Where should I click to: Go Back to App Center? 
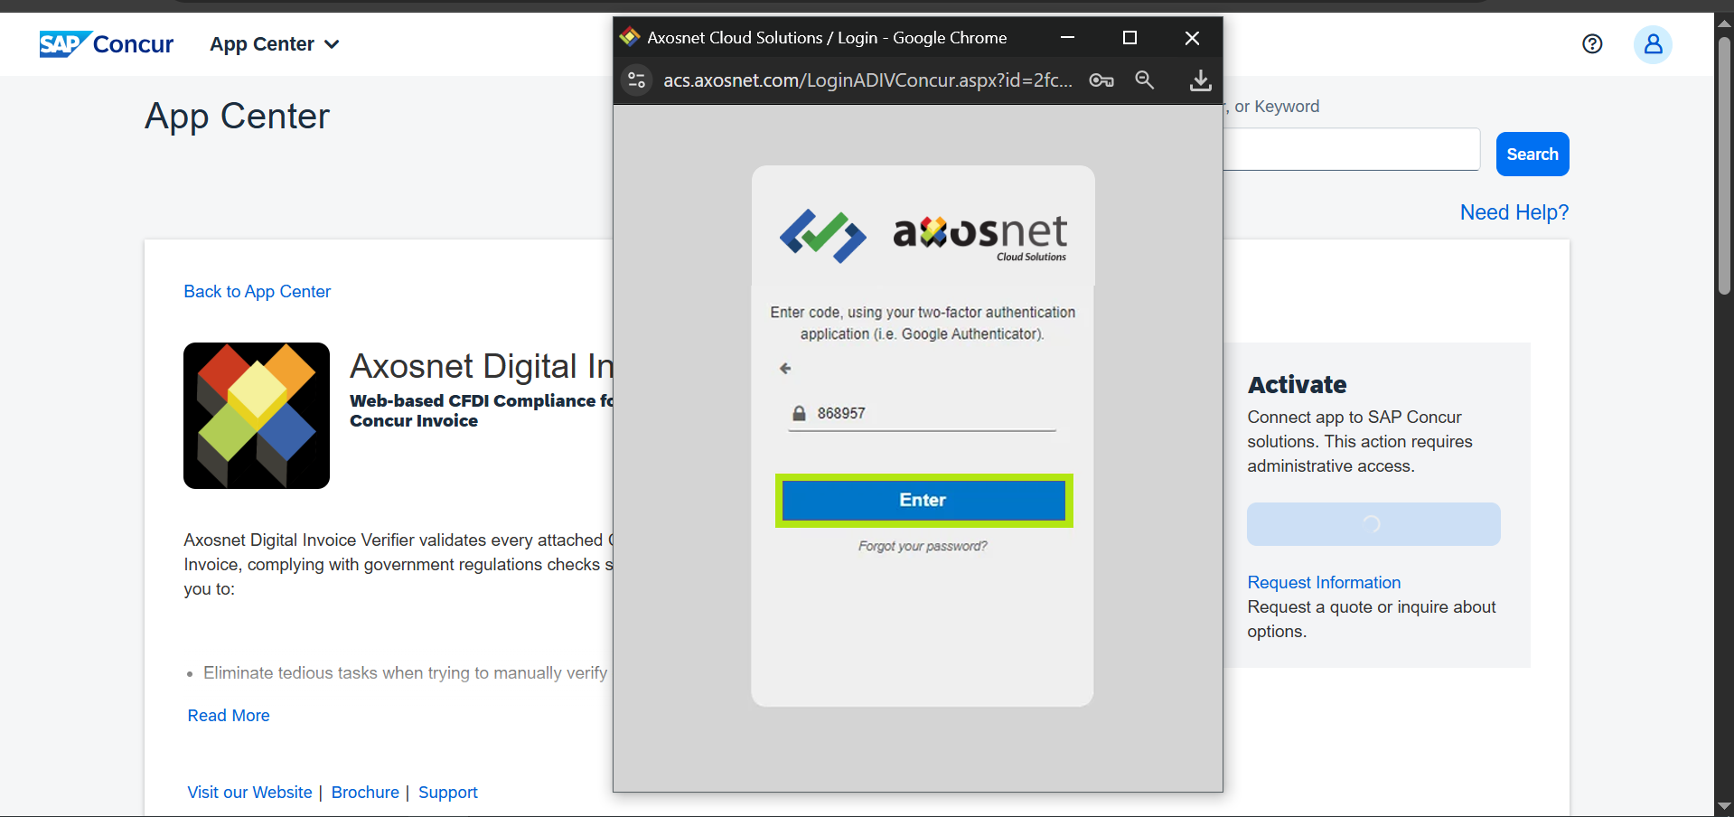click(x=258, y=292)
